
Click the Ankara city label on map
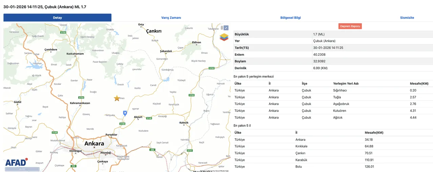click(x=94, y=143)
